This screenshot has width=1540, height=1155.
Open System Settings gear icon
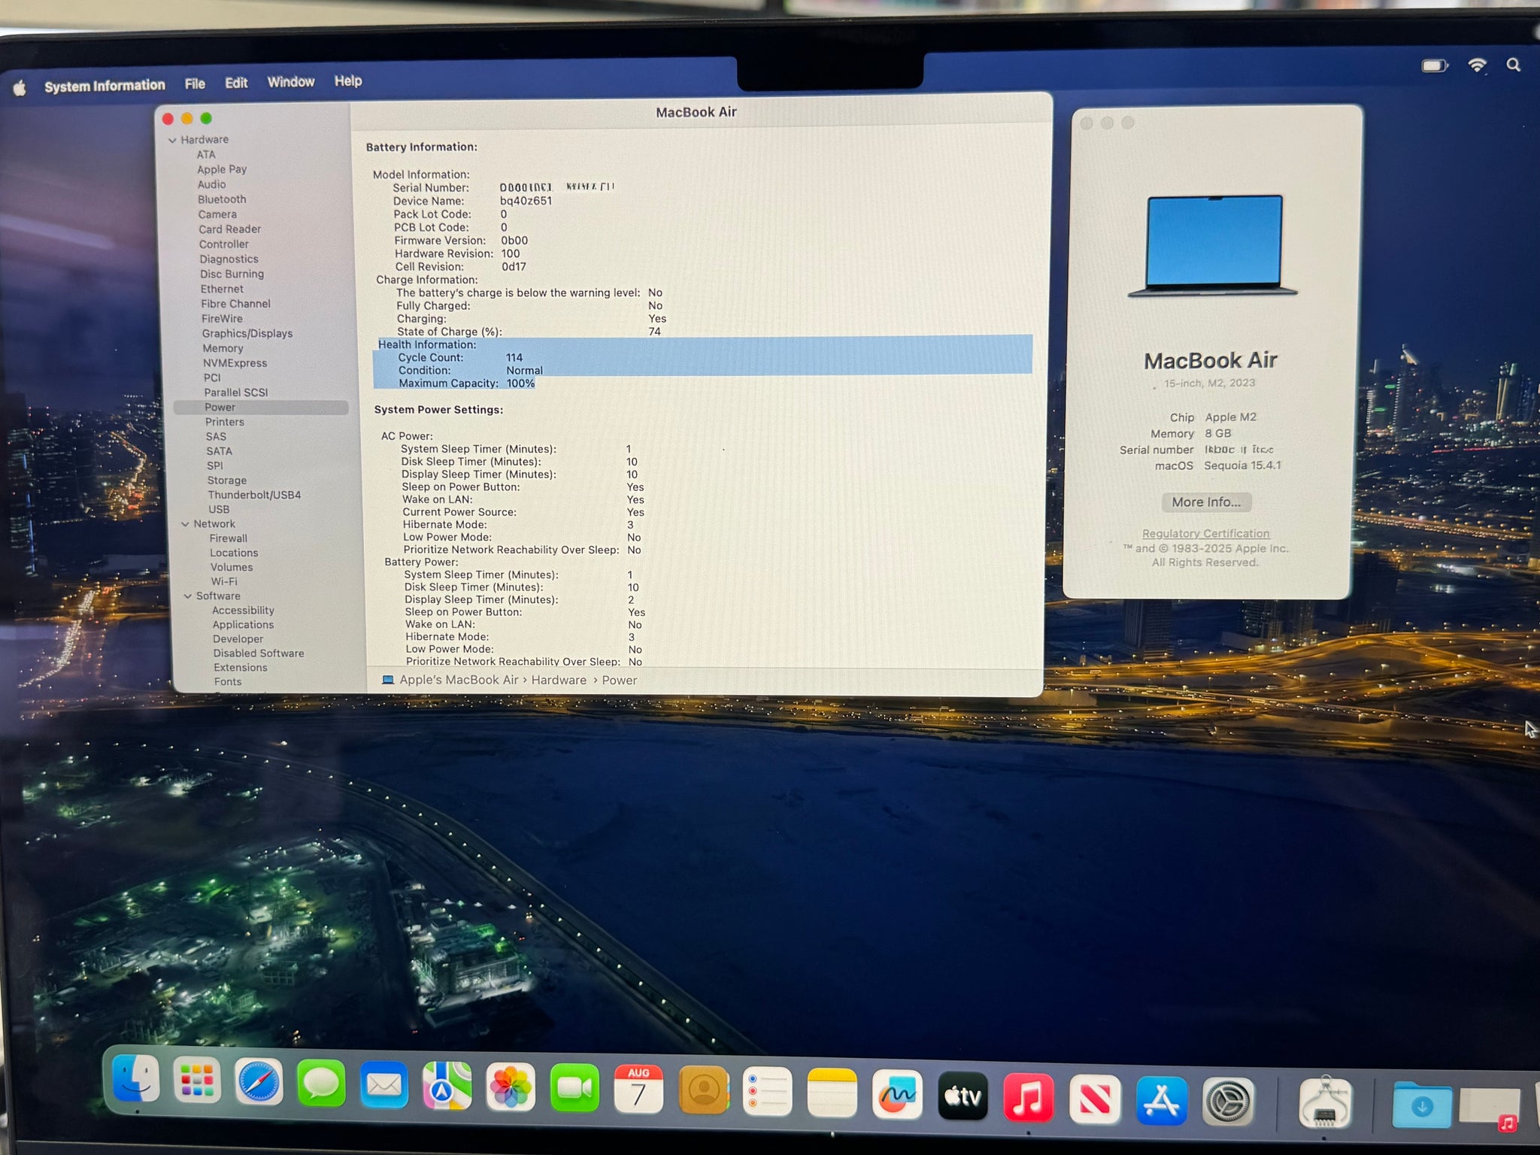[1228, 1102]
